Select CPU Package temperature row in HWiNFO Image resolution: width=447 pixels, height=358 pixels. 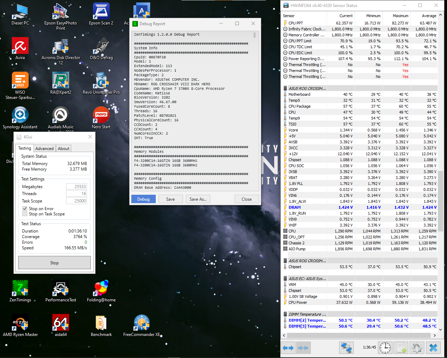coord(359,106)
